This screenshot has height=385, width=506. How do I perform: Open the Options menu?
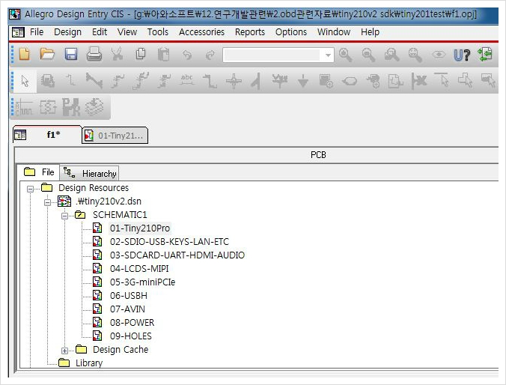pos(290,32)
